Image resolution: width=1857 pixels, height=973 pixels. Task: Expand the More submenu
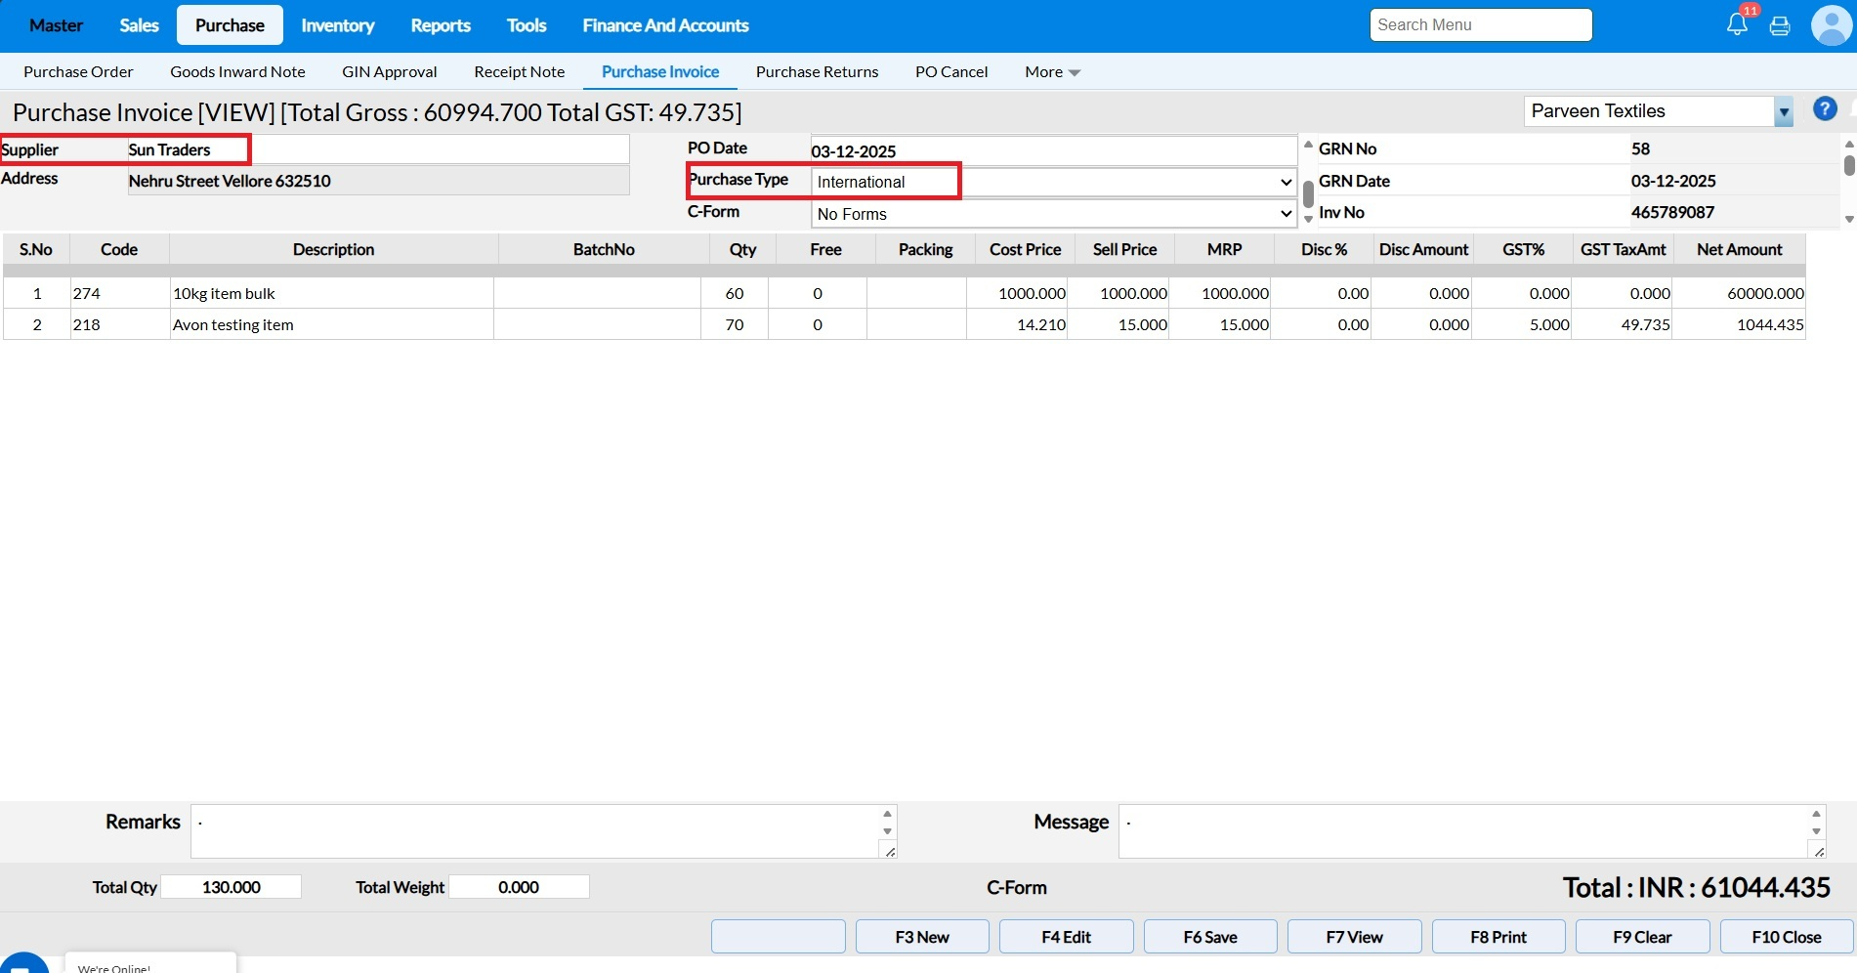[x=1052, y=72]
